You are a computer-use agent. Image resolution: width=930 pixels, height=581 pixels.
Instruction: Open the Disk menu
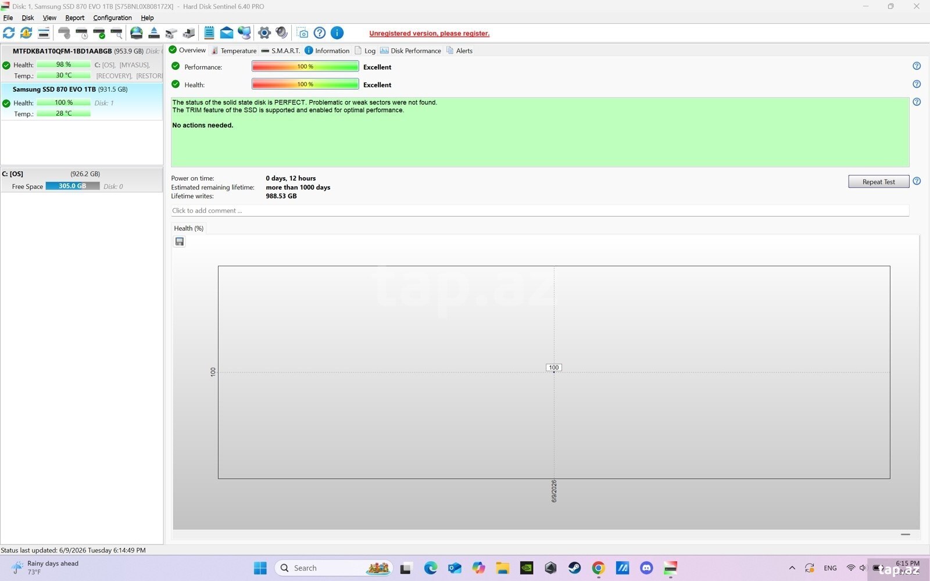pyautogui.click(x=28, y=18)
